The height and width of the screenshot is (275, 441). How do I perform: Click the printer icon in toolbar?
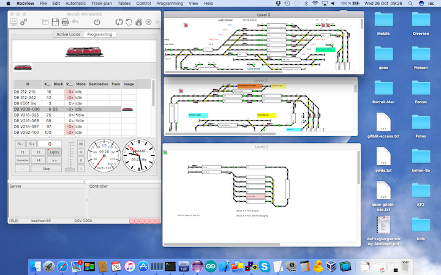tap(65, 22)
